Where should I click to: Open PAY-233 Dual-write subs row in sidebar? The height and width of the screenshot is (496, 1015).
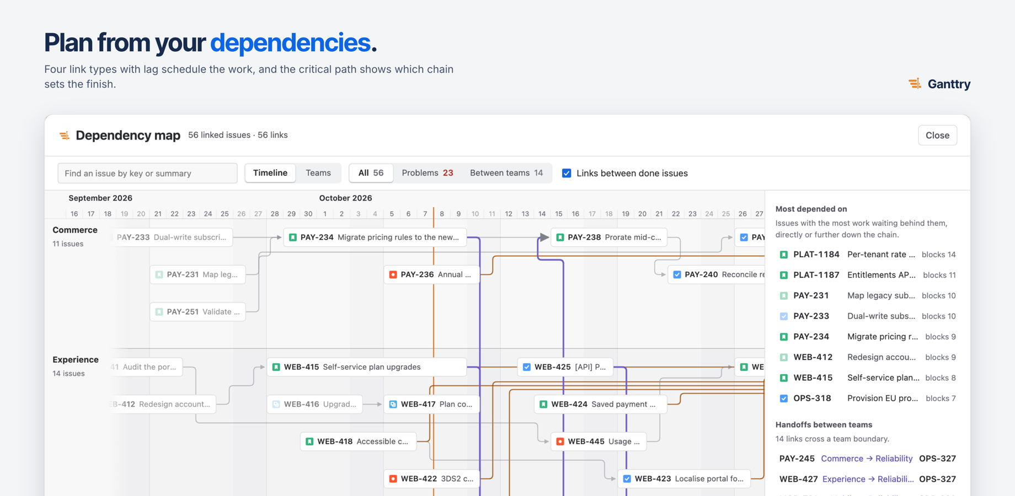click(867, 316)
